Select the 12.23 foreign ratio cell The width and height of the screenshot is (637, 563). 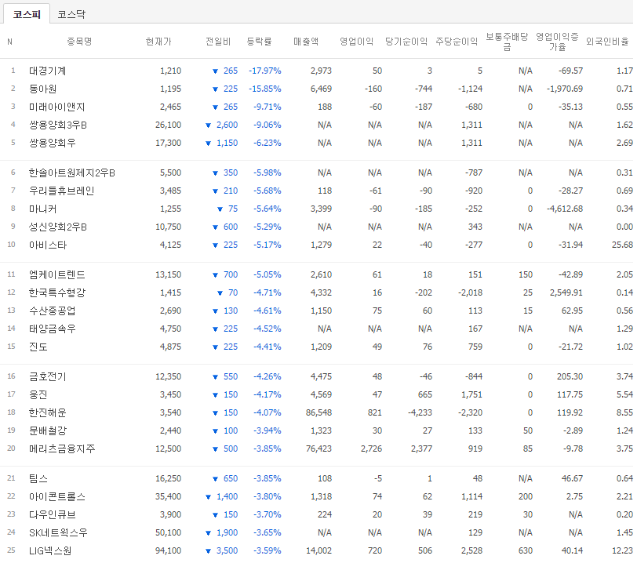point(622,550)
